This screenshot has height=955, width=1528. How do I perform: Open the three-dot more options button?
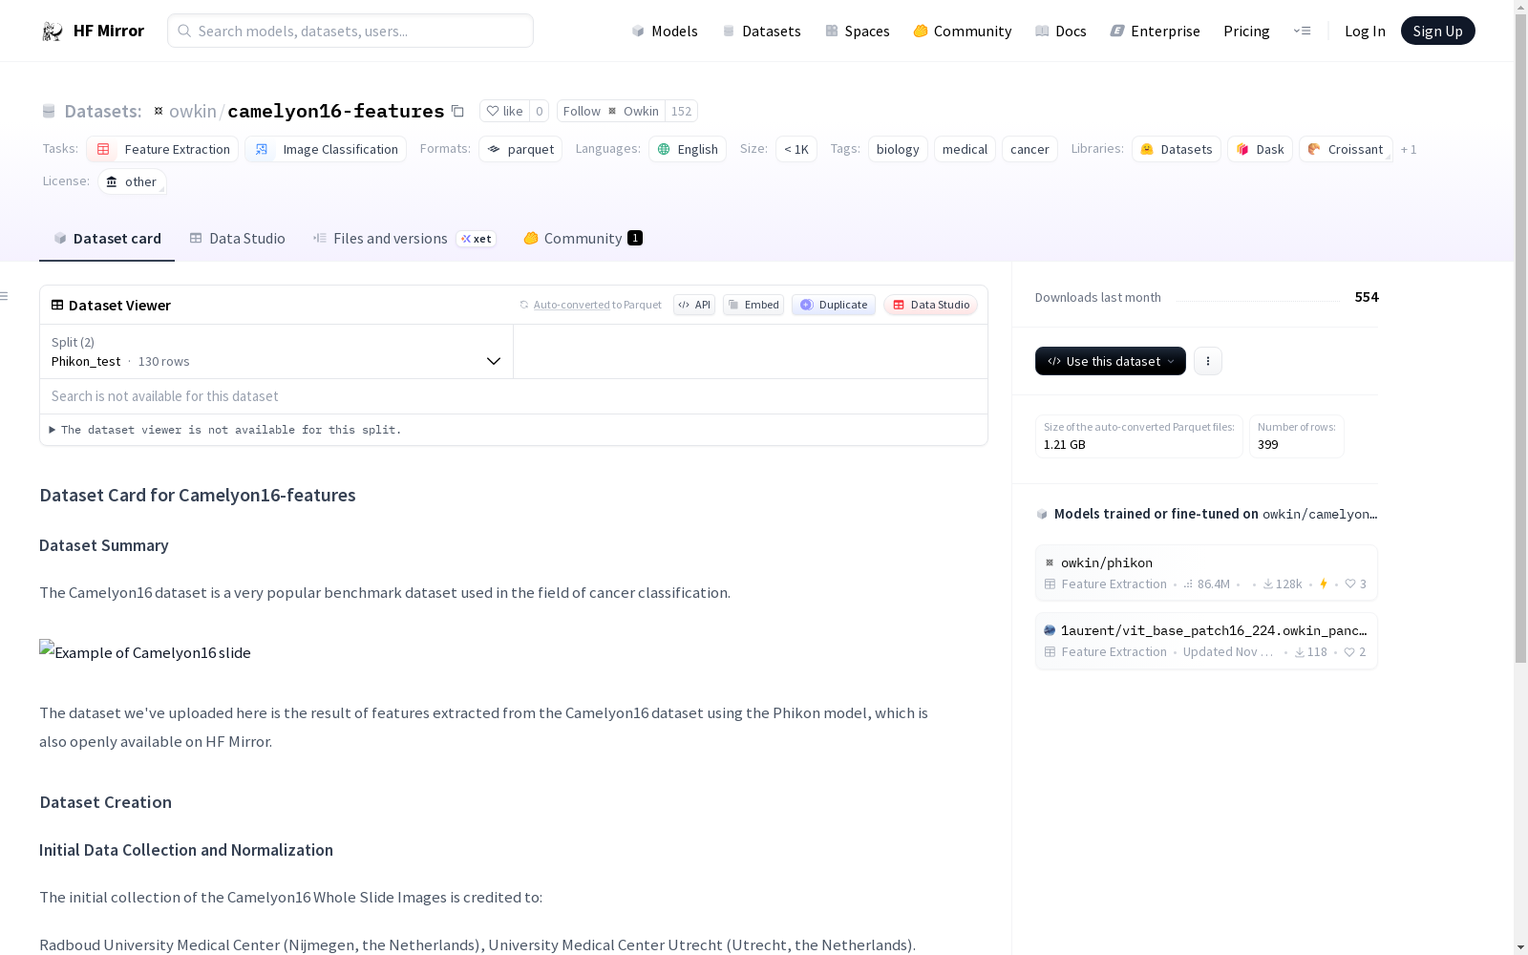1208,361
